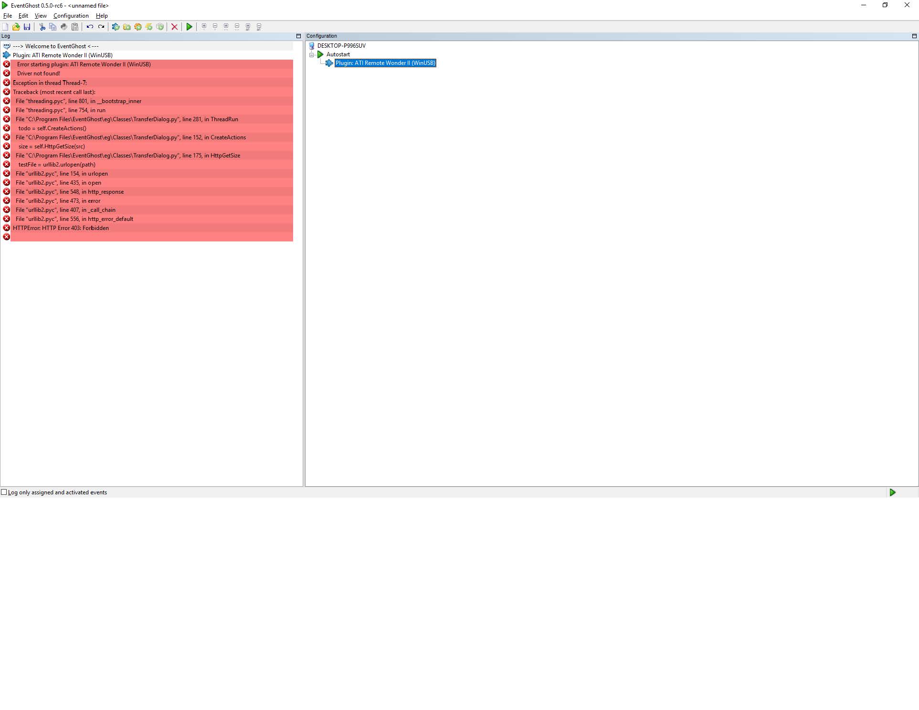919x710 pixels.
Task: Maximize the Log panel with its header button
Action: click(x=298, y=36)
